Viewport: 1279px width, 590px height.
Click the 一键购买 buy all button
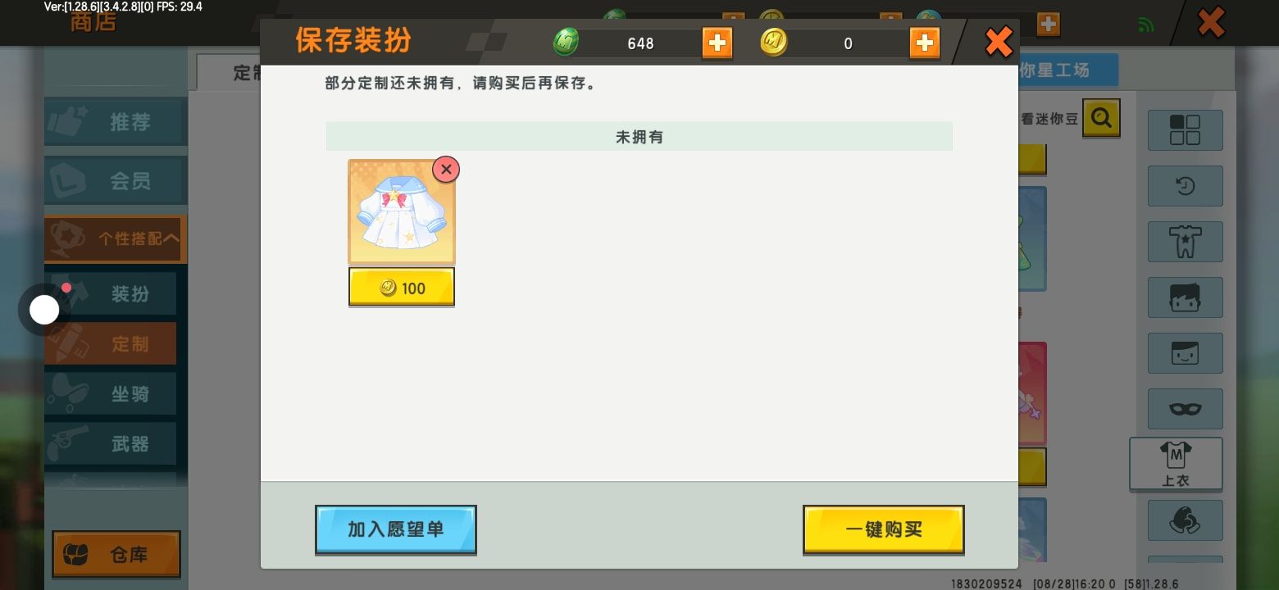click(884, 529)
